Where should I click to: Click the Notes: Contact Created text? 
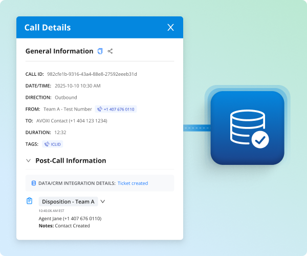(64, 226)
